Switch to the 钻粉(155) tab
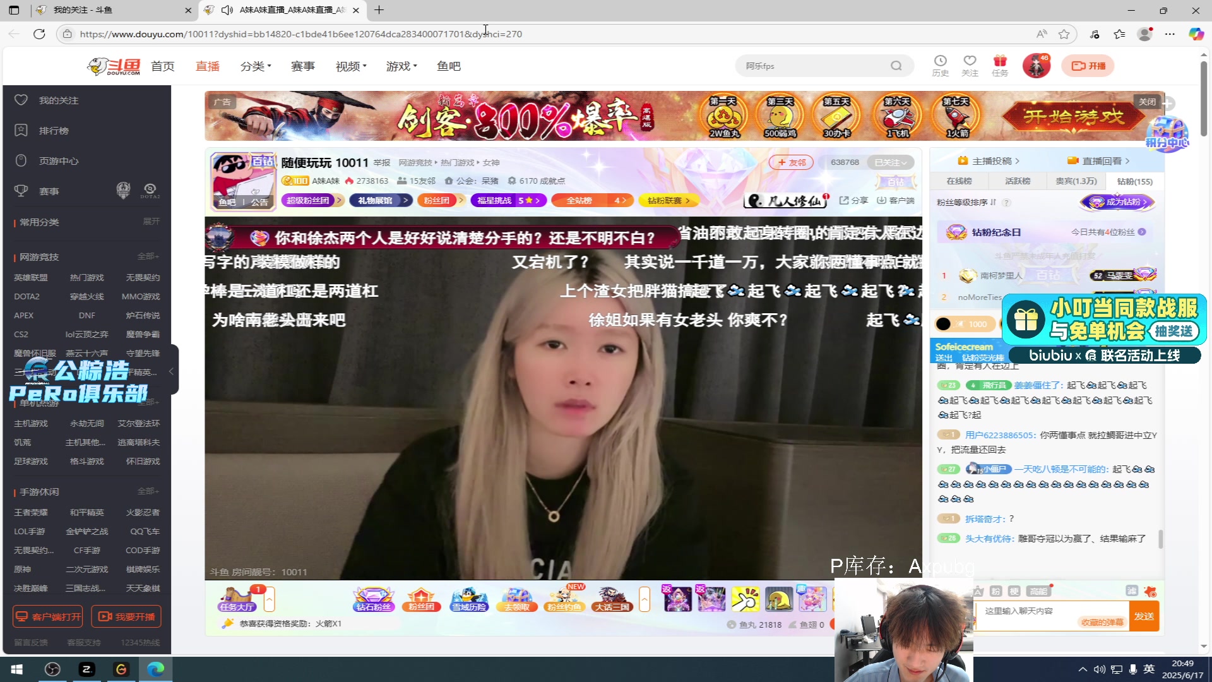This screenshot has height=682, width=1212. point(1135,181)
